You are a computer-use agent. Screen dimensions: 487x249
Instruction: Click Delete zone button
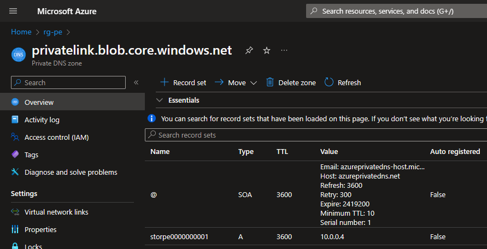coord(291,82)
